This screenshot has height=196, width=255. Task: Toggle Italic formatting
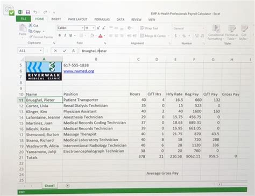65,35
